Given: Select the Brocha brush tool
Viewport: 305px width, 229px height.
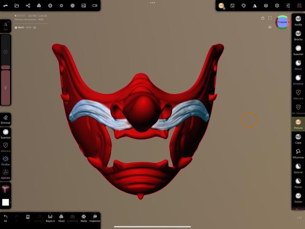Looking at the screenshot, I should pyautogui.click(x=298, y=35).
